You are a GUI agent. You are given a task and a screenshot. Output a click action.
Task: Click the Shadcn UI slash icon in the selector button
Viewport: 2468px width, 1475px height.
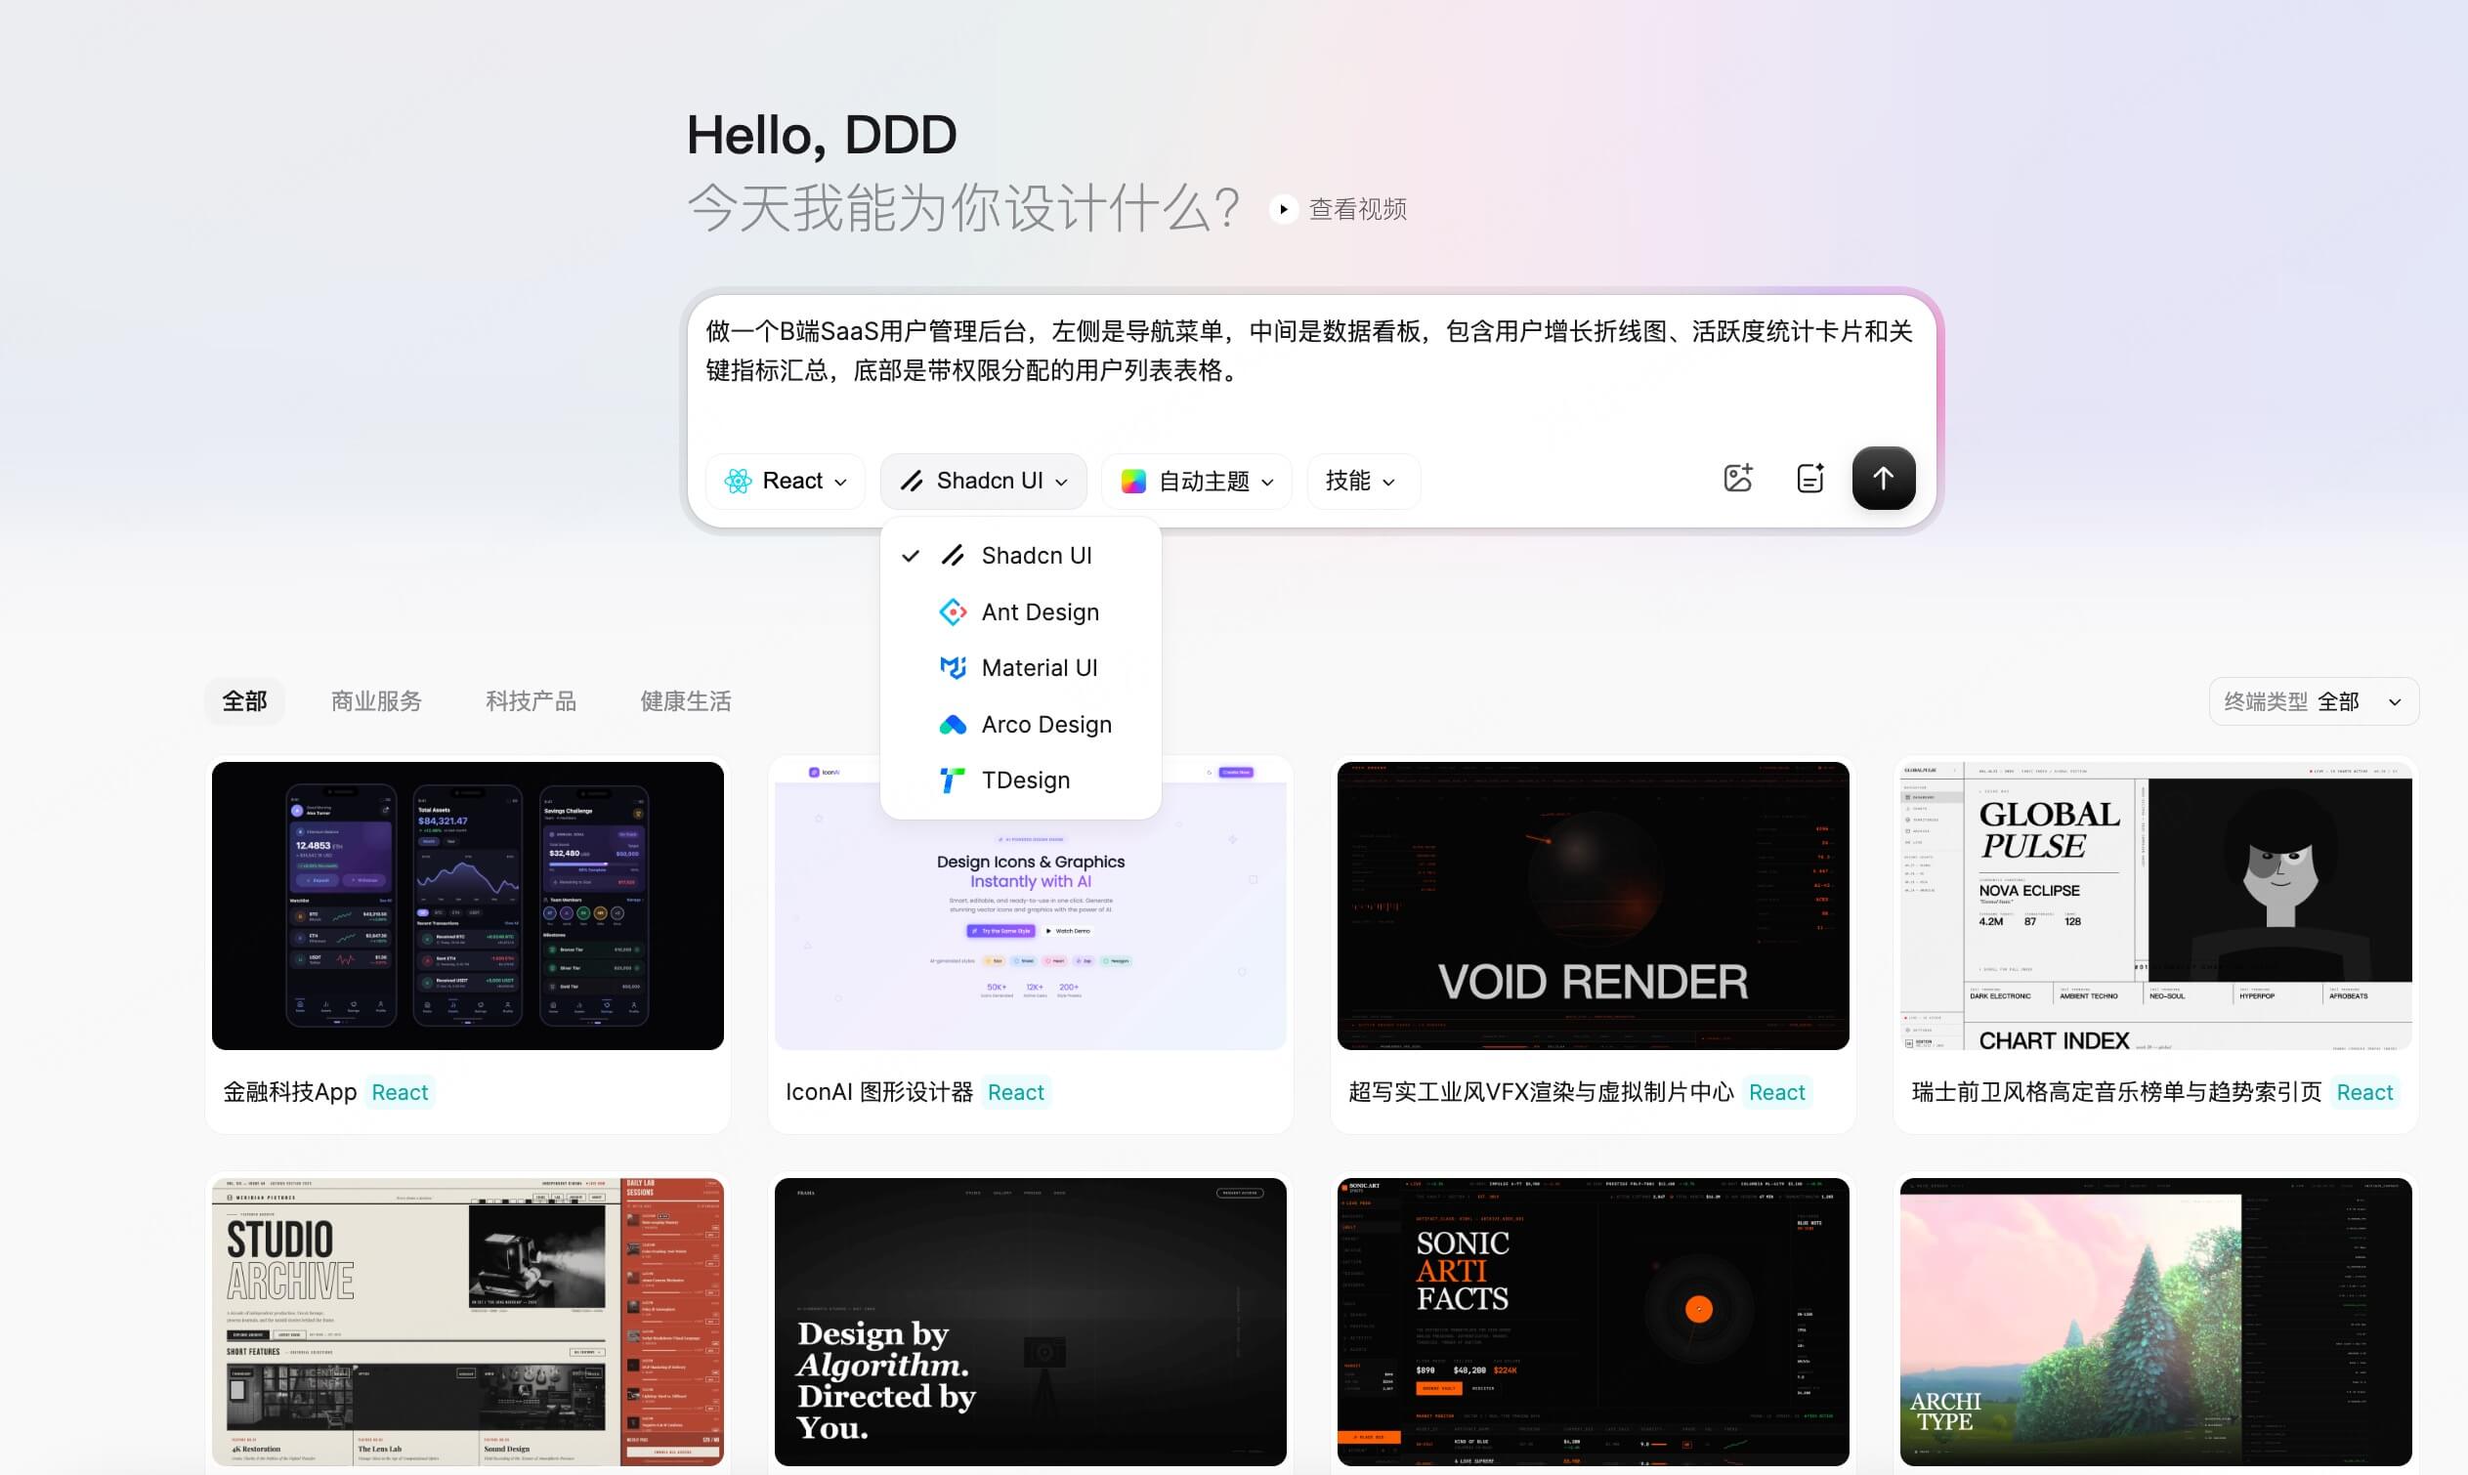tap(912, 481)
